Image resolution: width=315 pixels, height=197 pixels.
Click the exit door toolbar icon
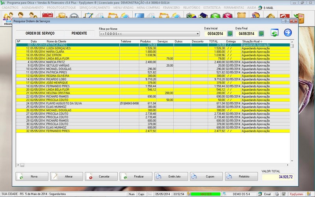click(299, 18)
